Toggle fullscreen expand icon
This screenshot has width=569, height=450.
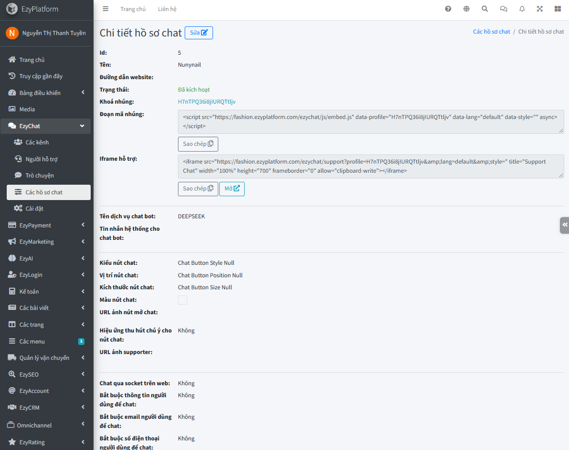(x=540, y=9)
